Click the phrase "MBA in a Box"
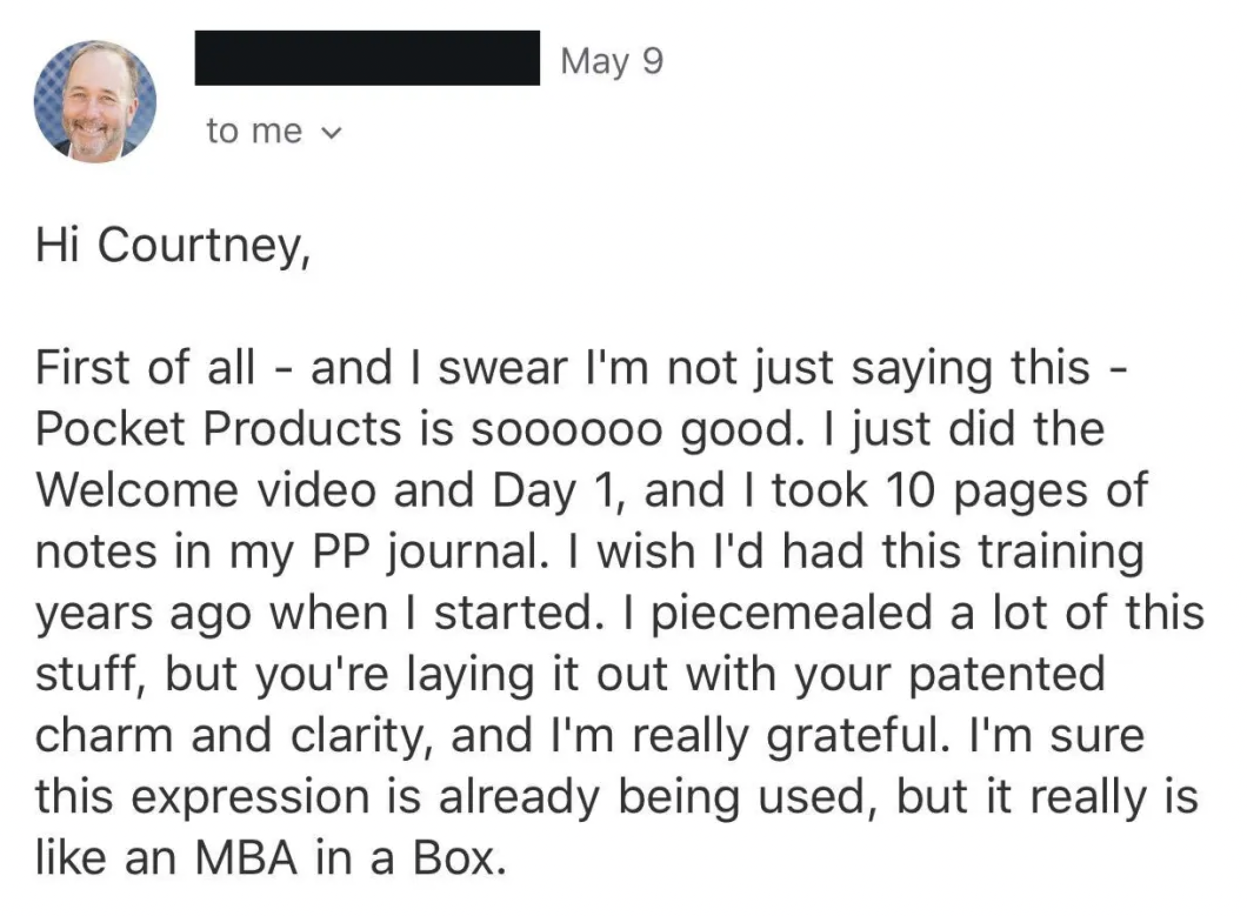The width and height of the screenshot is (1247, 916). click(349, 858)
